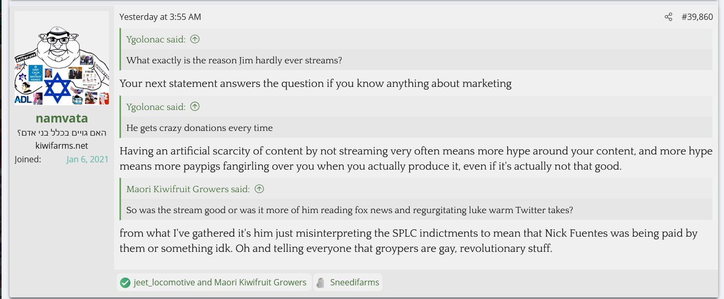The height and width of the screenshot is (299, 724).
Task: Open post permalink #39,860
Action: coord(697,17)
